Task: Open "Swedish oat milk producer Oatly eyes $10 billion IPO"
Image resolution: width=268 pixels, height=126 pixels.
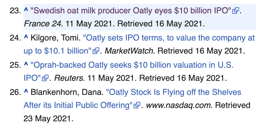Action: [131, 11]
